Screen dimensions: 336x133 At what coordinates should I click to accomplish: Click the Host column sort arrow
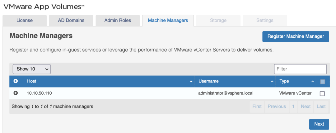[x=191, y=81]
